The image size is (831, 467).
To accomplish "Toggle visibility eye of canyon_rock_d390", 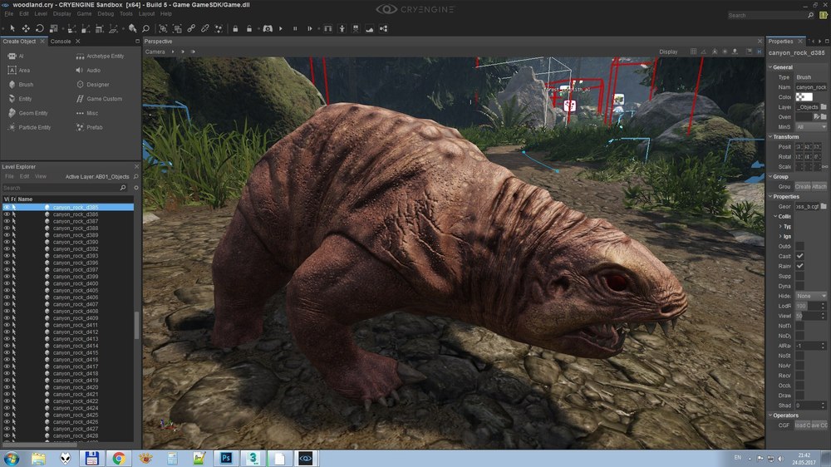I will (7, 242).
